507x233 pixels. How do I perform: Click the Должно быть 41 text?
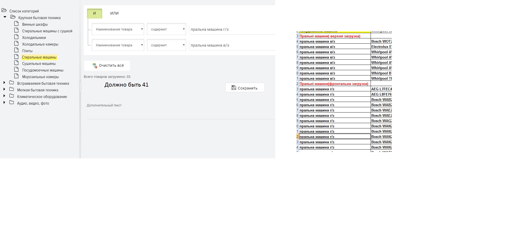tap(126, 85)
